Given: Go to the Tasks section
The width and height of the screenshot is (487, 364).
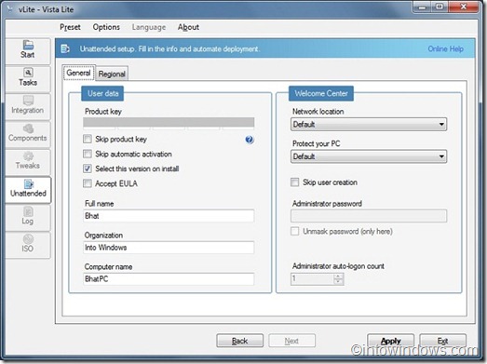Looking at the screenshot, I should pos(28,78).
